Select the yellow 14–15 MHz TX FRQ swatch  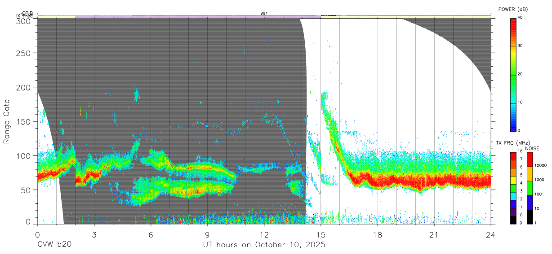(x=513, y=180)
